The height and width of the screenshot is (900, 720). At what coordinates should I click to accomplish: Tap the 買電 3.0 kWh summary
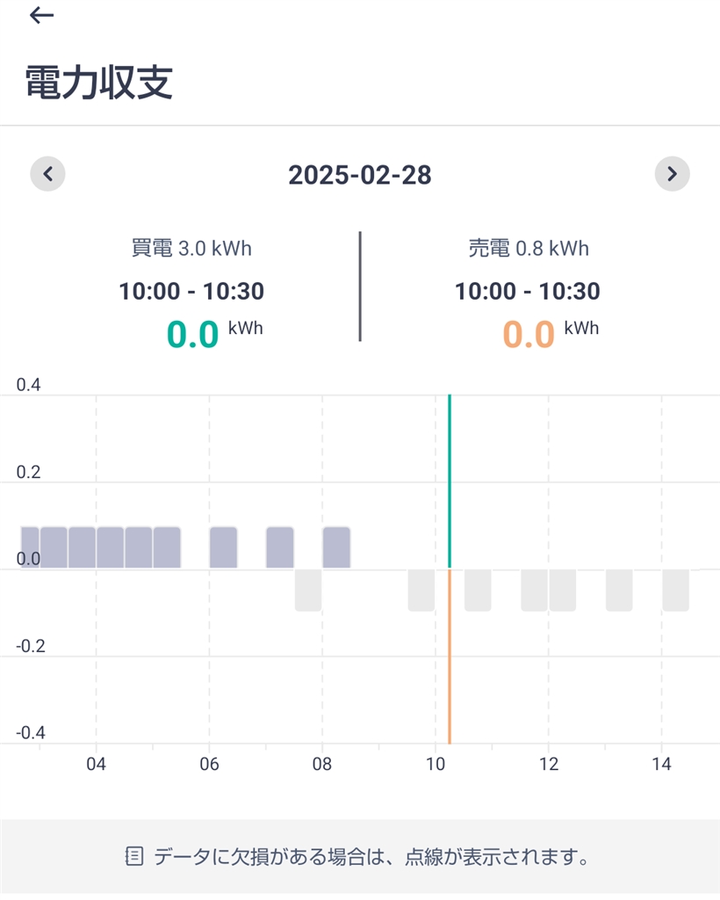point(191,249)
